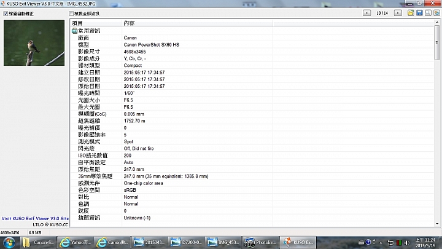Select the Spot metering value

[x=128, y=141]
